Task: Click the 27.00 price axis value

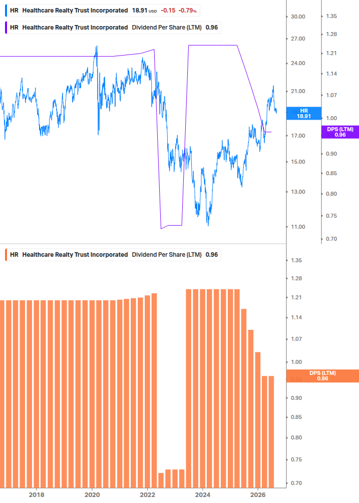Action: point(298,39)
